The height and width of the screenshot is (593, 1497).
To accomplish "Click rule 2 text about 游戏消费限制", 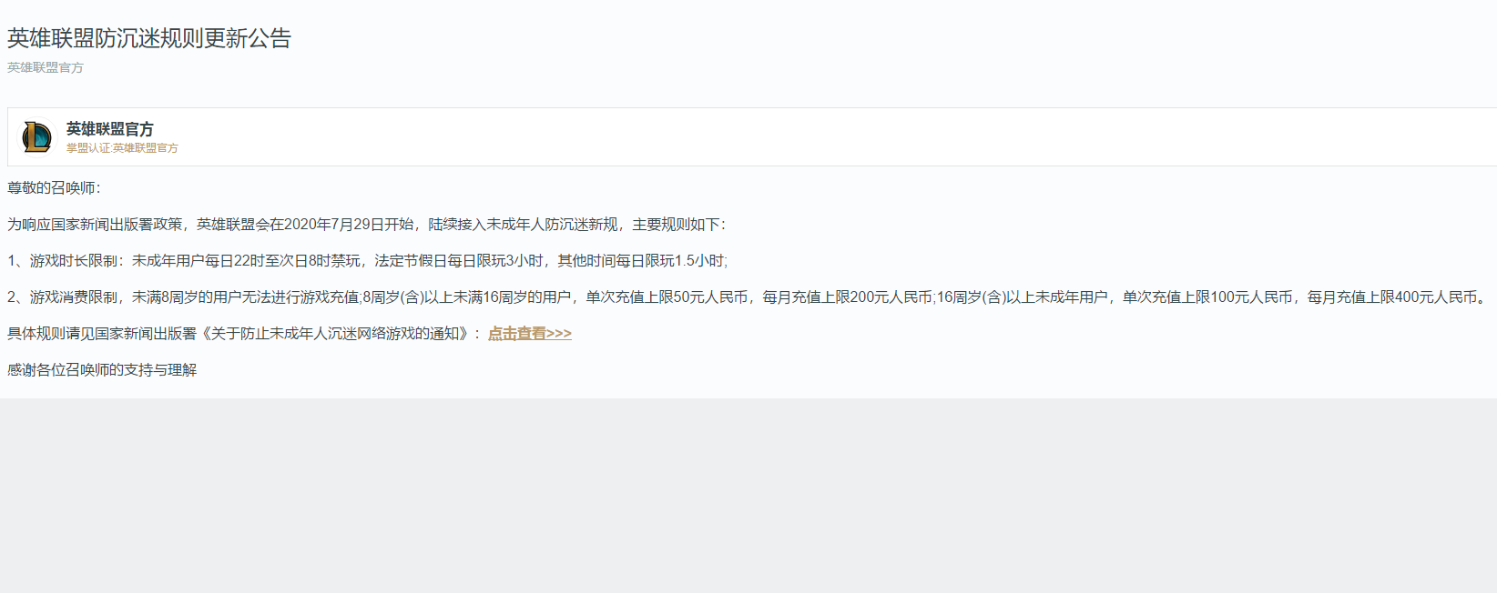I will coord(747,297).
